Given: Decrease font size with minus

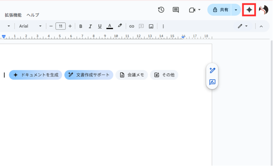Looking at the screenshot, I should point(51,26).
